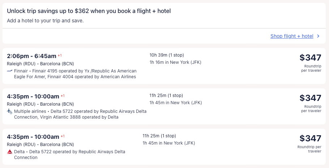
Task: Click the +1 day indicator on the Delta-only flight
Action: click(x=63, y=136)
